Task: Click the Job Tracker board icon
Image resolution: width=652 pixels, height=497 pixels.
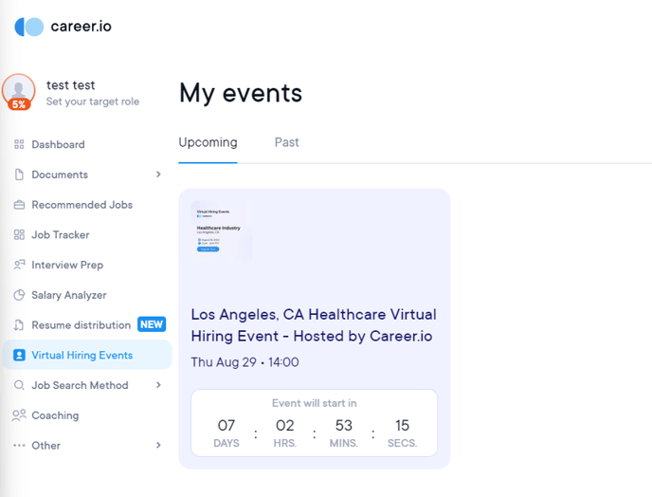Action: click(19, 235)
